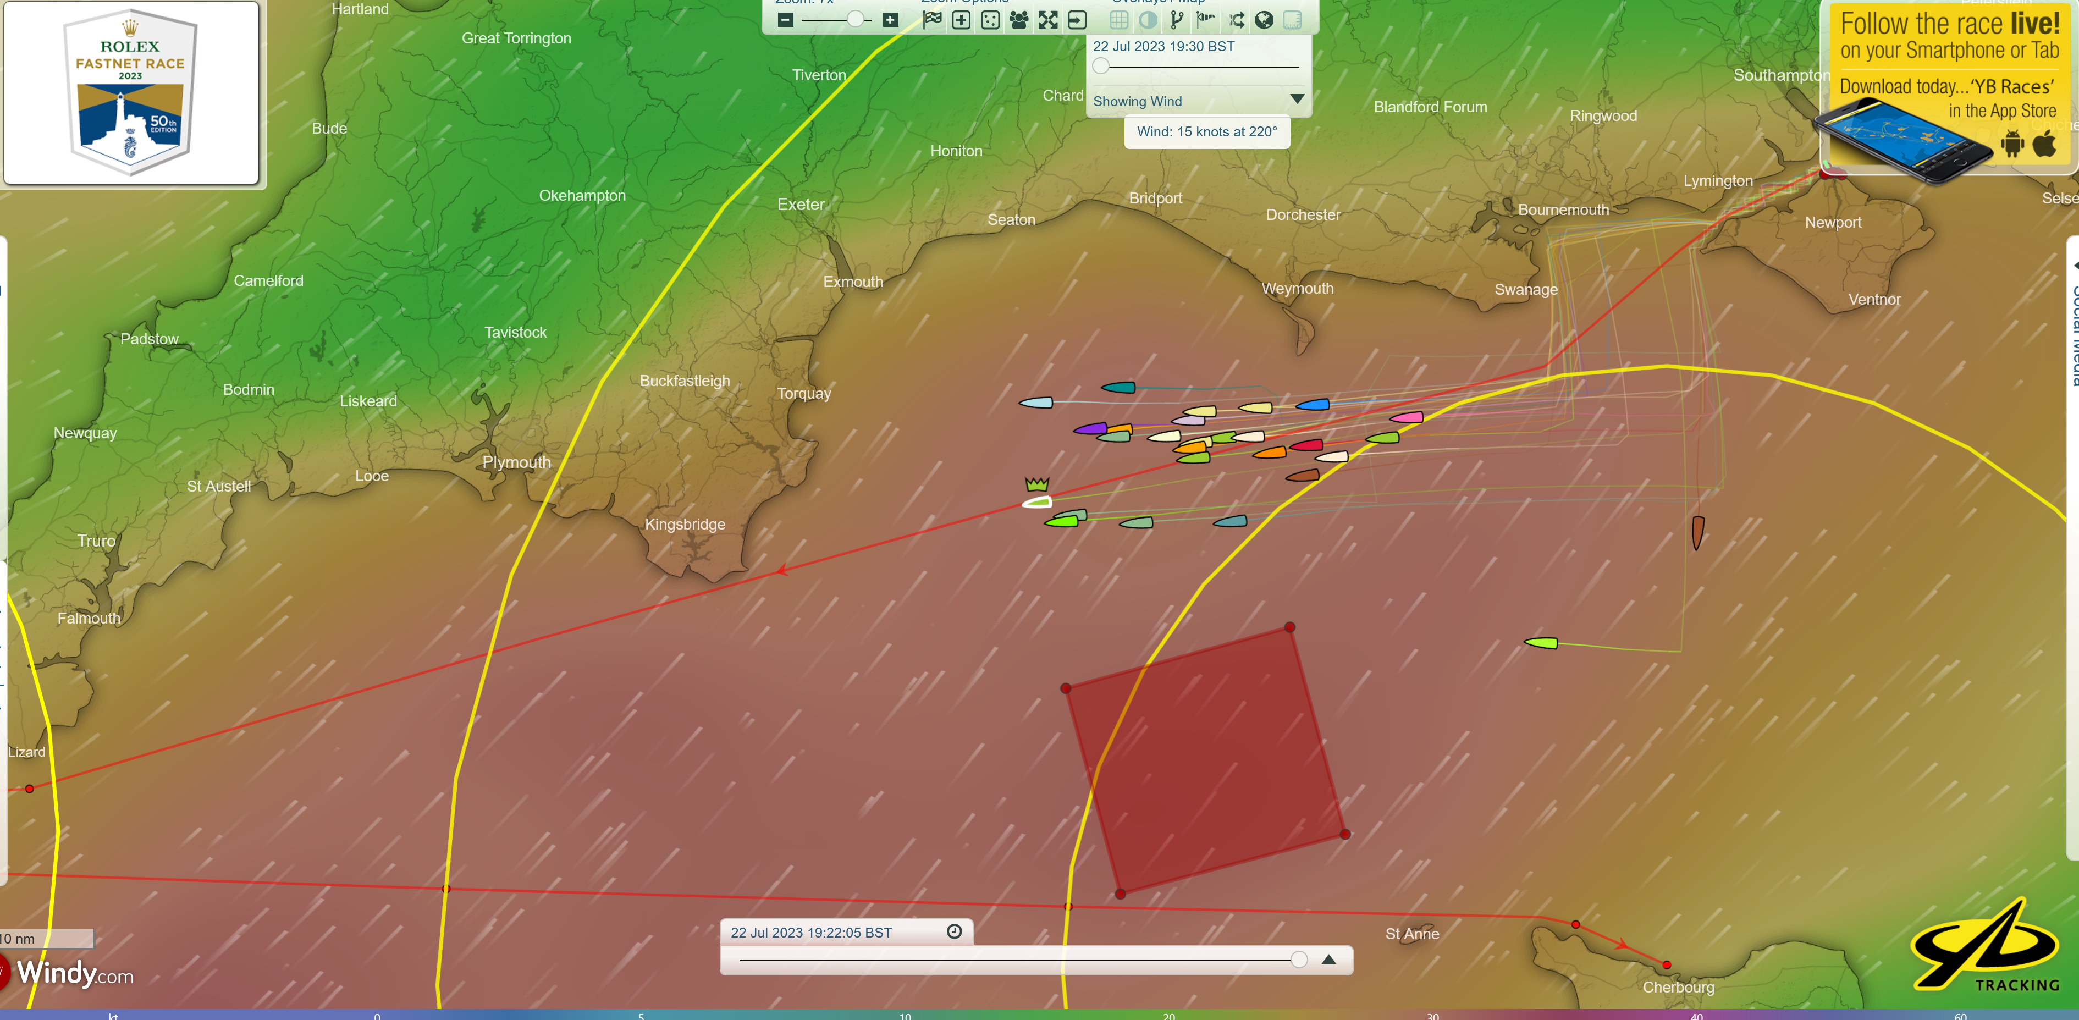Click the Android download icon
2079x1020 pixels.
2013,145
